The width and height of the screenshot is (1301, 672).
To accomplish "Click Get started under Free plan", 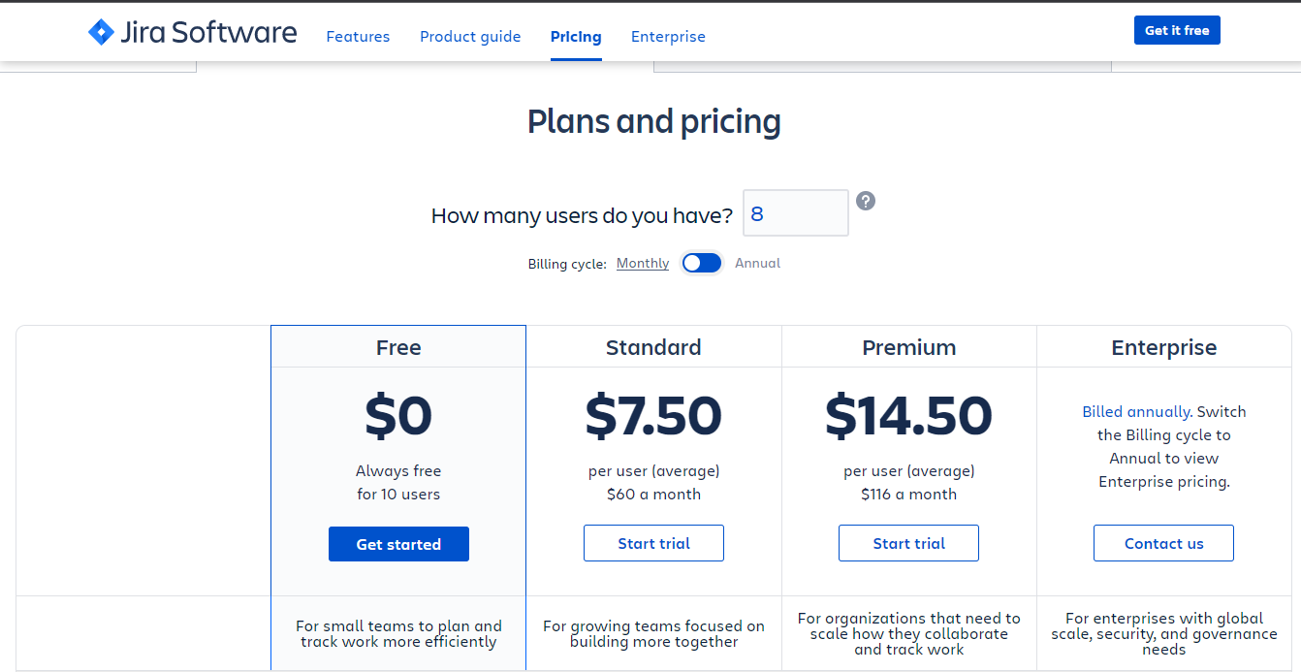I will point(398,544).
